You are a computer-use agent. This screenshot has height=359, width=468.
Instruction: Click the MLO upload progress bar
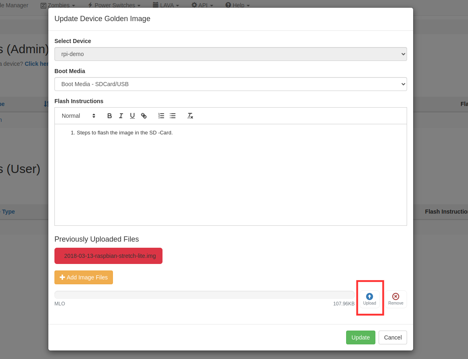(204, 295)
